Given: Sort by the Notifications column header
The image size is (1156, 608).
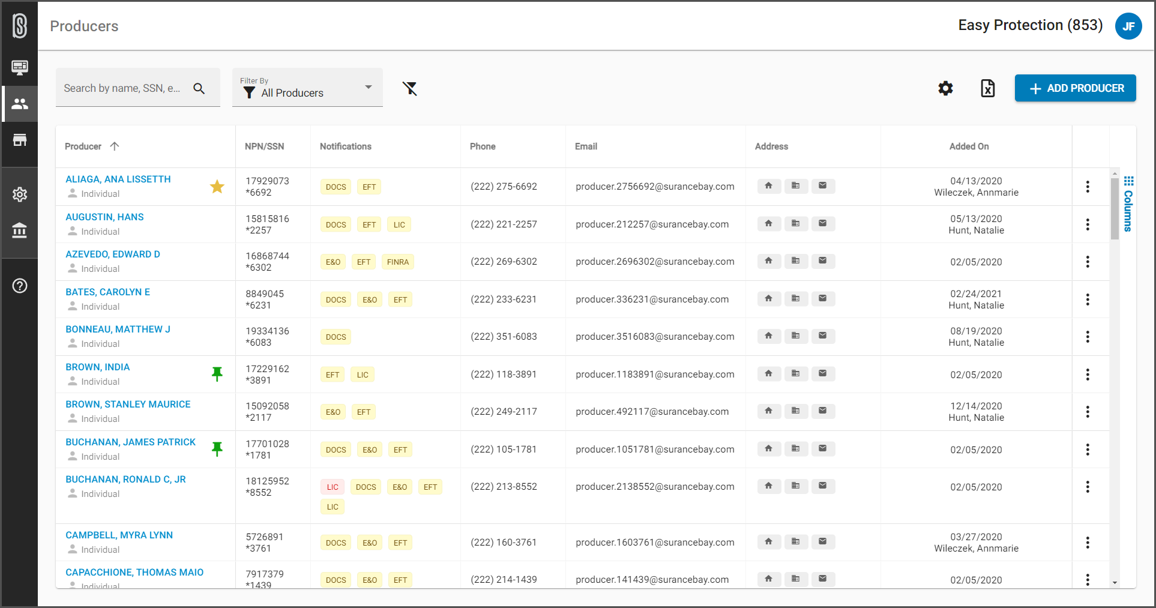Looking at the screenshot, I should (x=346, y=146).
